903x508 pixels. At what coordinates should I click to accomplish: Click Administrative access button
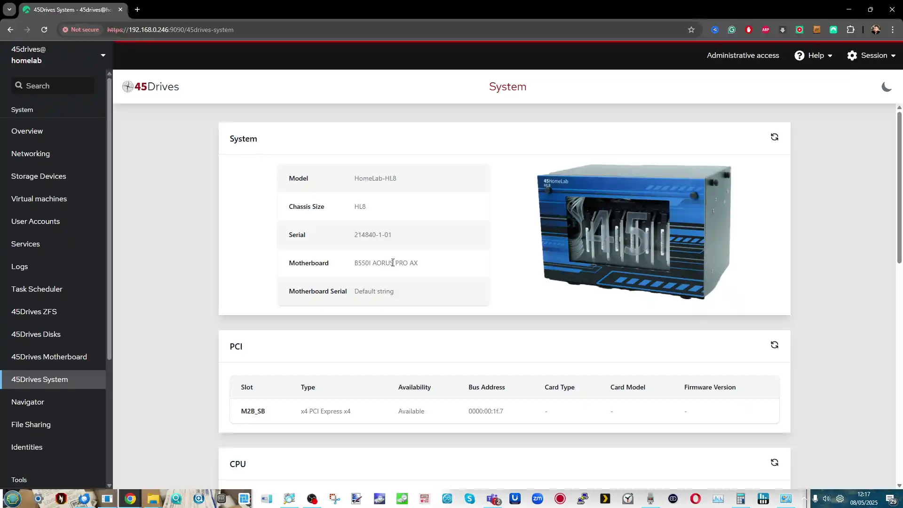(x=743, y=56)
